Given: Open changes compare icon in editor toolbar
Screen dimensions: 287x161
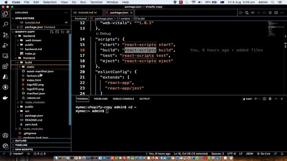Looking at the screenshot, I should coord(247,13).
